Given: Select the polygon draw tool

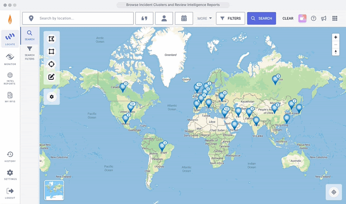Looking at the screenshot, I should [51, 39].
